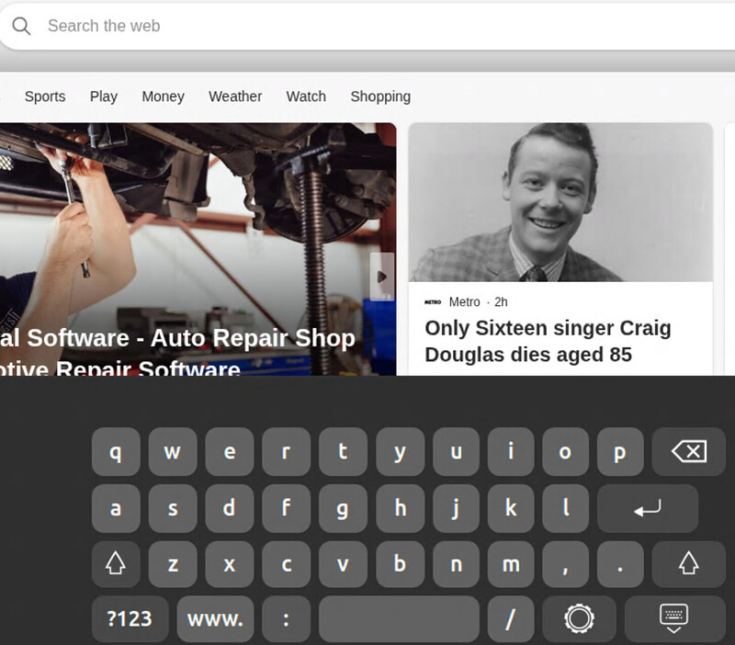Viewport: 735px width, 645px height.
Task: Tap the space bar
Action: (x=399, y=619)
